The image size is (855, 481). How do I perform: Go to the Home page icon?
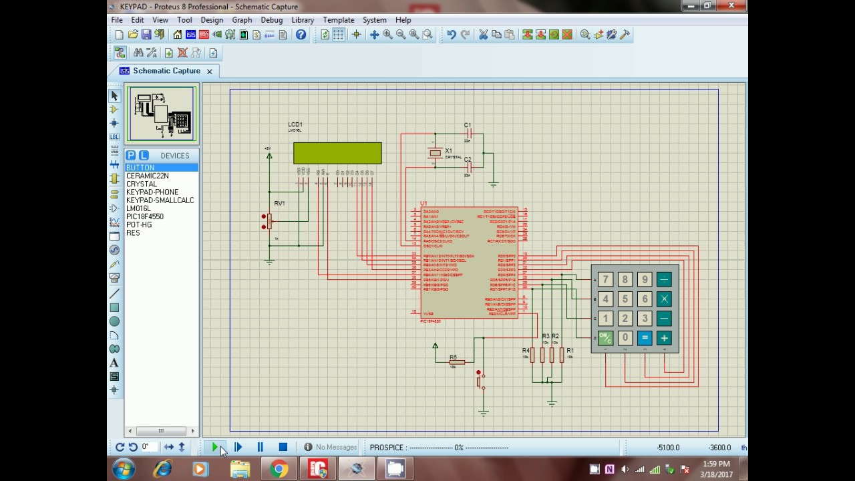pos(177,35)
